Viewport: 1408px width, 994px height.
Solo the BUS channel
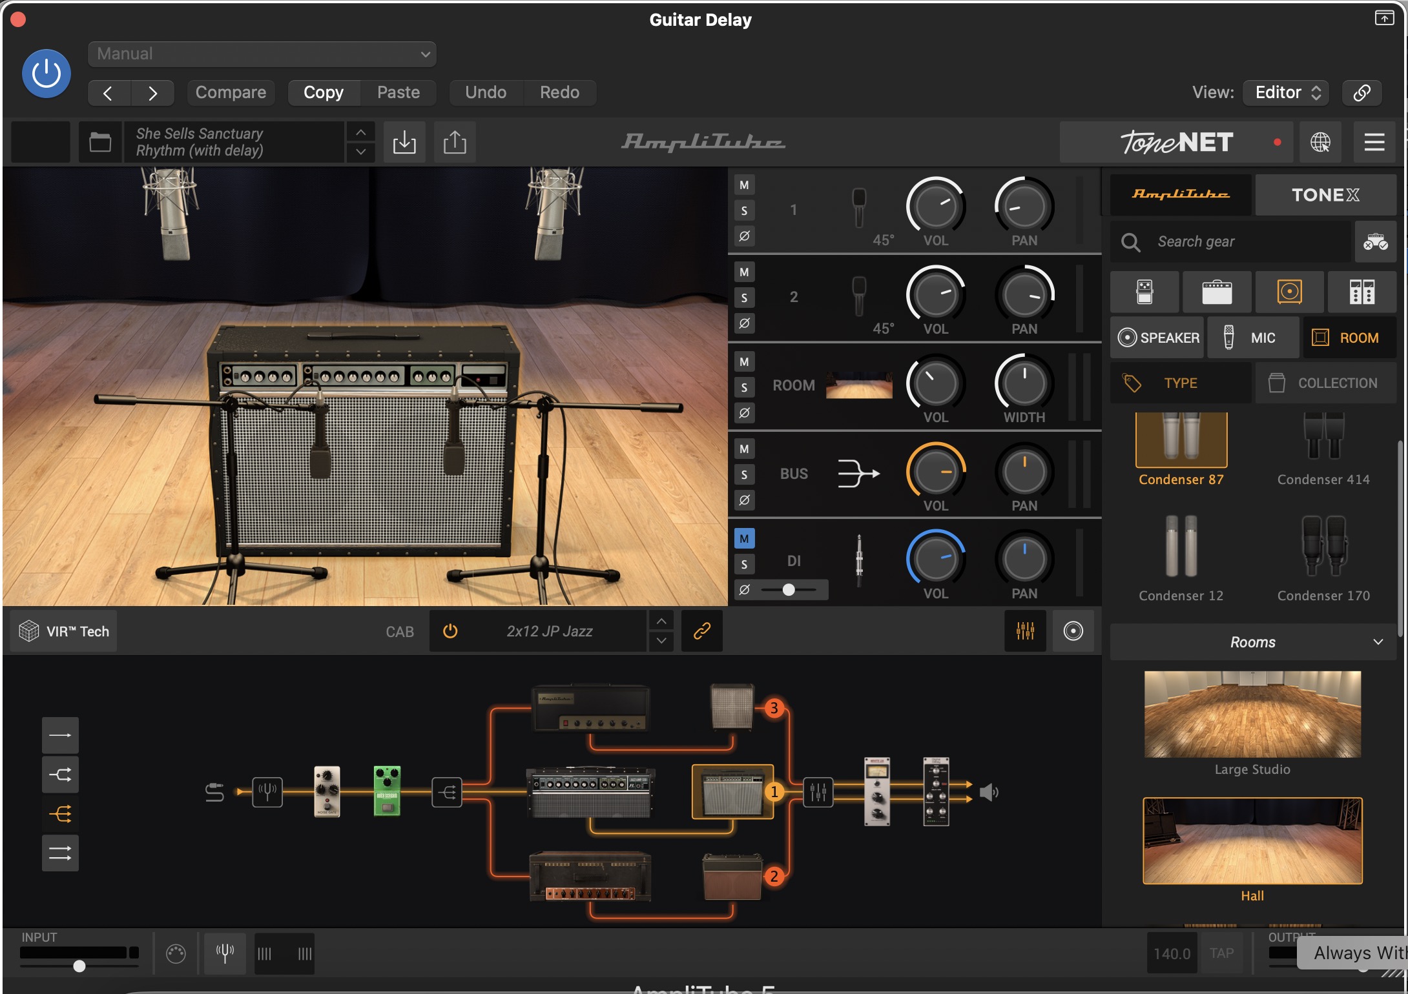(x=744, y=475)
